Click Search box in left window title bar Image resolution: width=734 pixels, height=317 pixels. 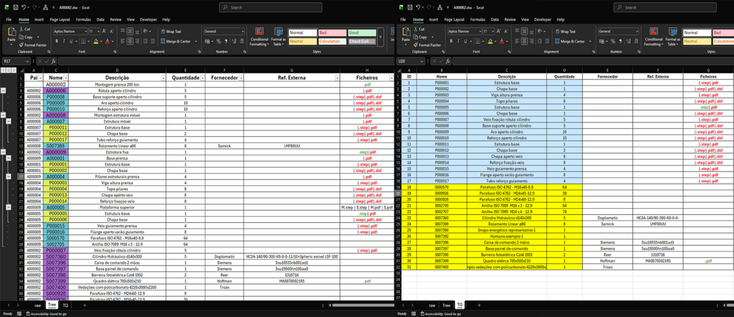pos(271,7)
